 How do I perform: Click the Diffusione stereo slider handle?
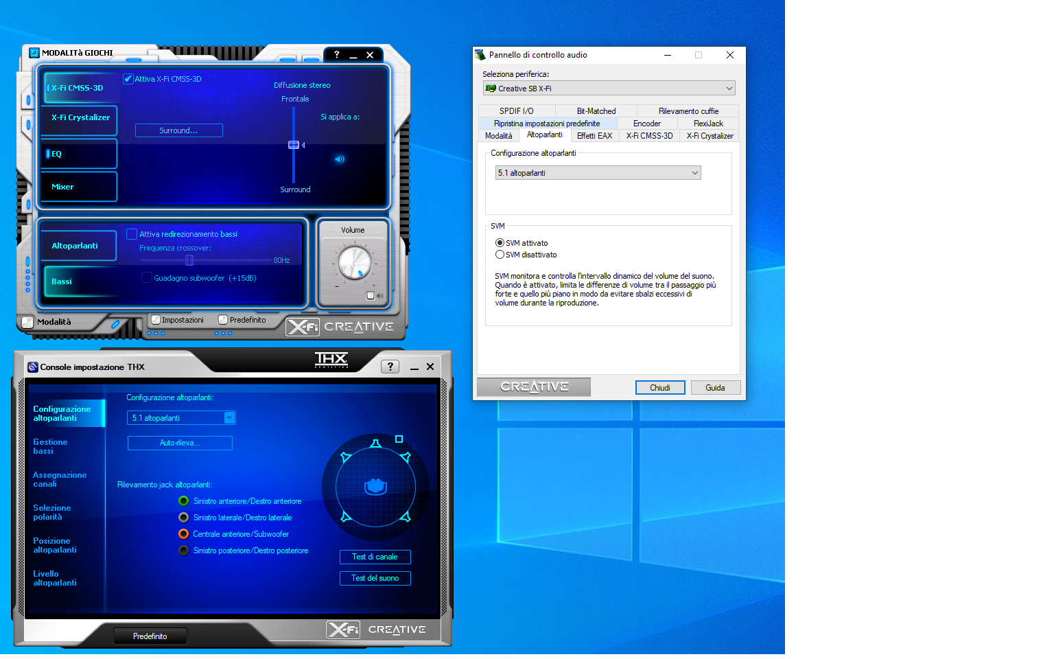tap(294, 145)
